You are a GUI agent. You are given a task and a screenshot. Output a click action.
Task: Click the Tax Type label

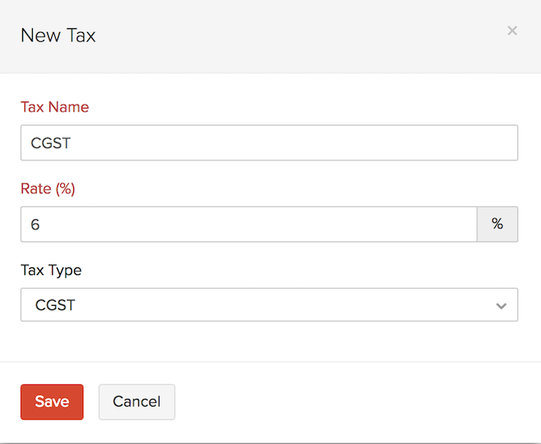[x=51, y=270]
